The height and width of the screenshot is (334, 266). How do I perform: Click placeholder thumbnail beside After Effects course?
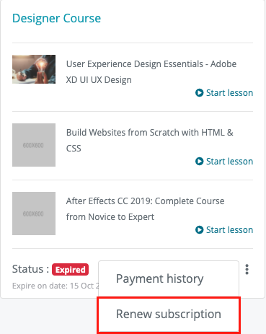[x=34, y=214]
